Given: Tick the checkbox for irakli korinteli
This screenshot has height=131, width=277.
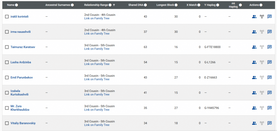Looking at the screenshot, I should [x=7, y=17].
